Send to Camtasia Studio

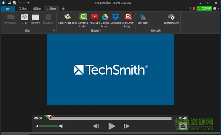point(83,19)
